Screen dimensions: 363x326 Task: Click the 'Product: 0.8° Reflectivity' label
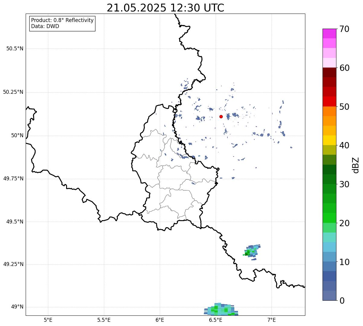[63, 20]
